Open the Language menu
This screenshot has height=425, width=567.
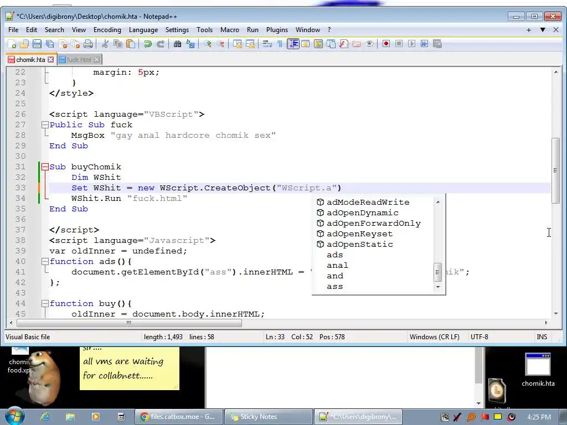click(143, 30)
